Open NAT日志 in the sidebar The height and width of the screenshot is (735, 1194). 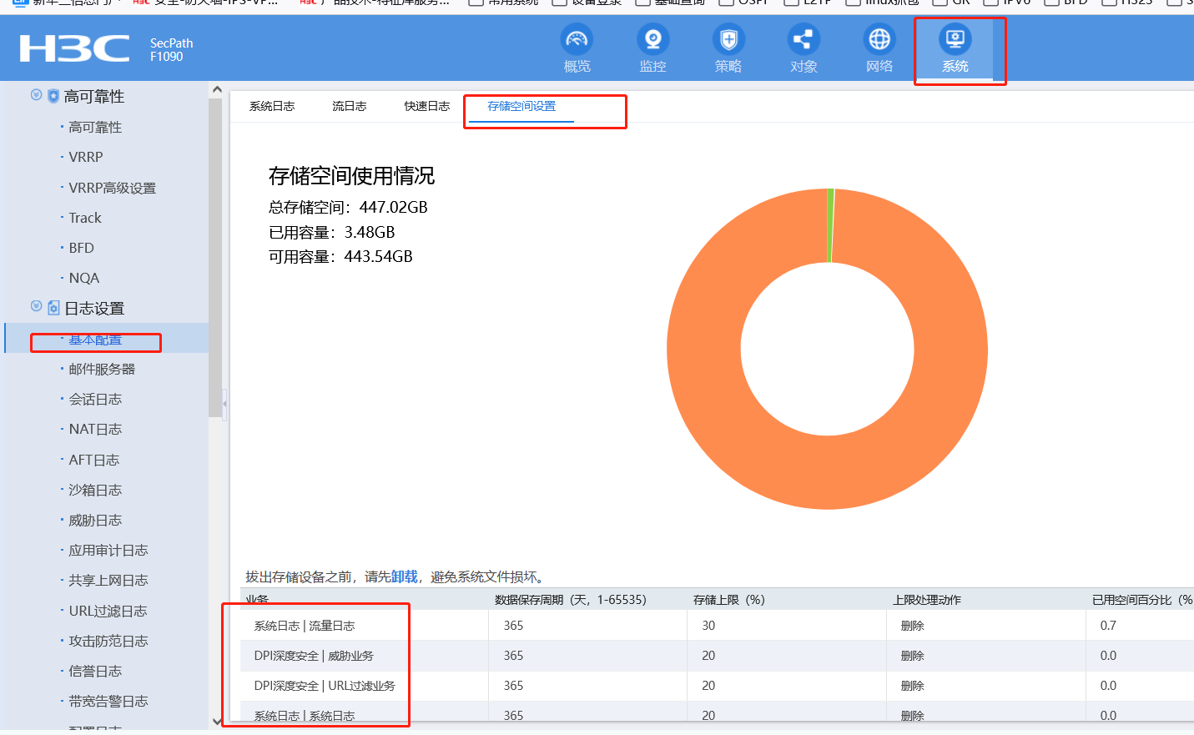coord(95,429)
